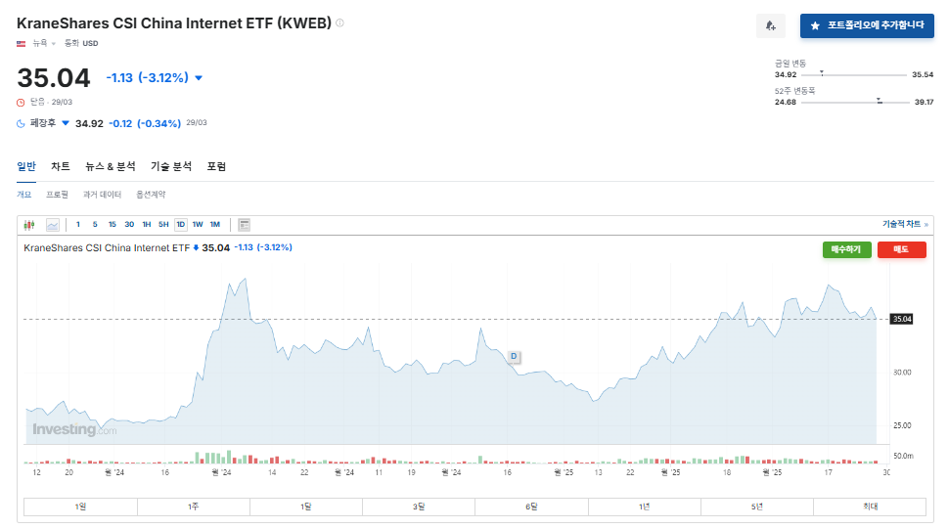Click the day's range slider marker
The image size is (948, 529).
[x=822, y=73]
